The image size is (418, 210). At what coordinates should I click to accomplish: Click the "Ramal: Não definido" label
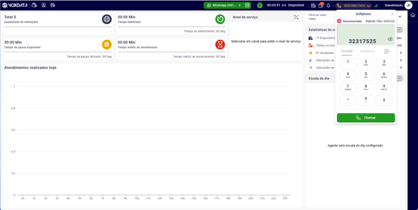[380, 21]
